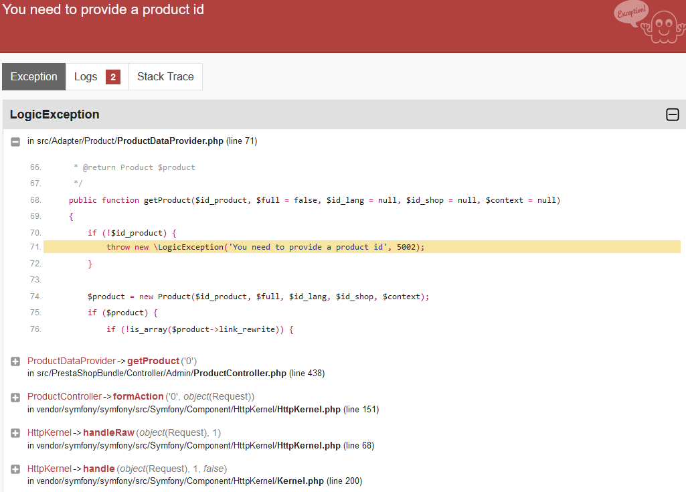
Task: Click the LogicException heading
Action: pyautogui.click(x=55, y=114)
